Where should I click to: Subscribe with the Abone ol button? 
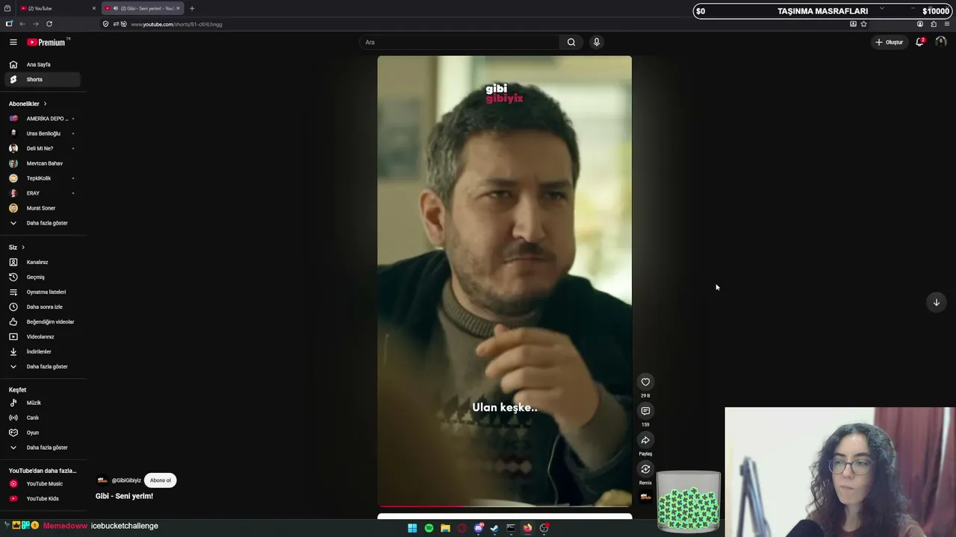point(161,480)
